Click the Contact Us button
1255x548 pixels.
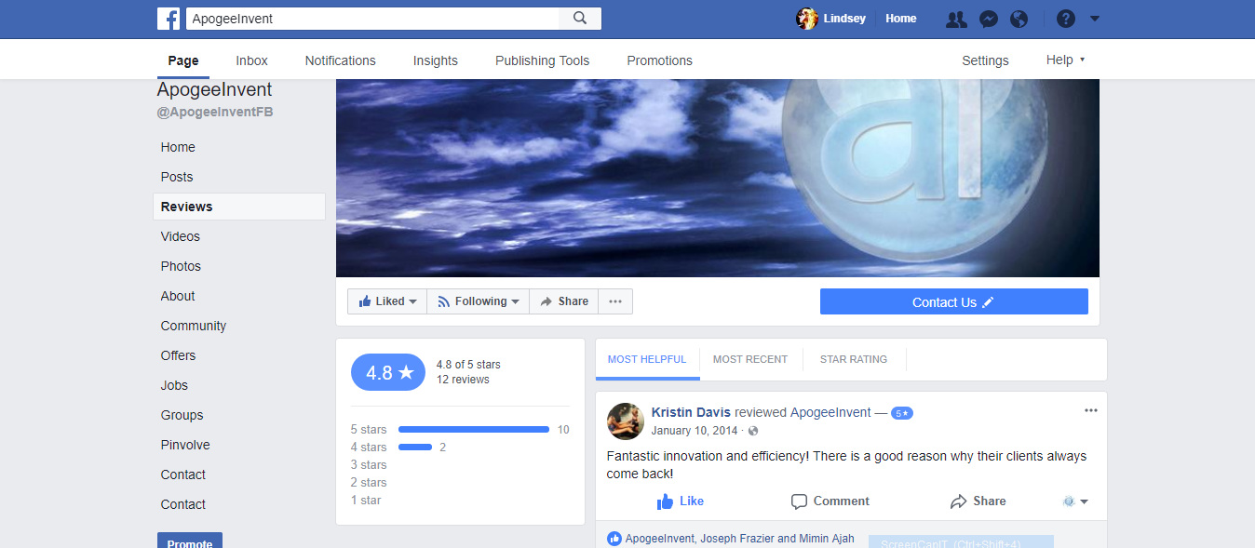954,301
